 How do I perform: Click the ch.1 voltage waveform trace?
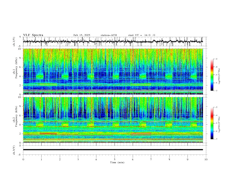(x=113, y=42)
